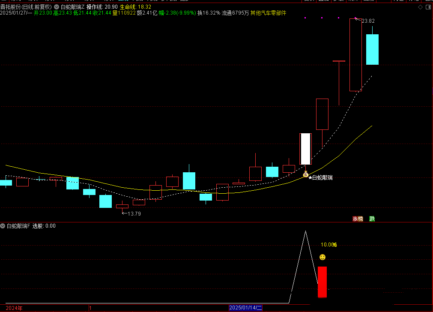Viewport: 433px width, 312px height.
Task: Select the T-shaped red candlestick
Action: (339, 83)
